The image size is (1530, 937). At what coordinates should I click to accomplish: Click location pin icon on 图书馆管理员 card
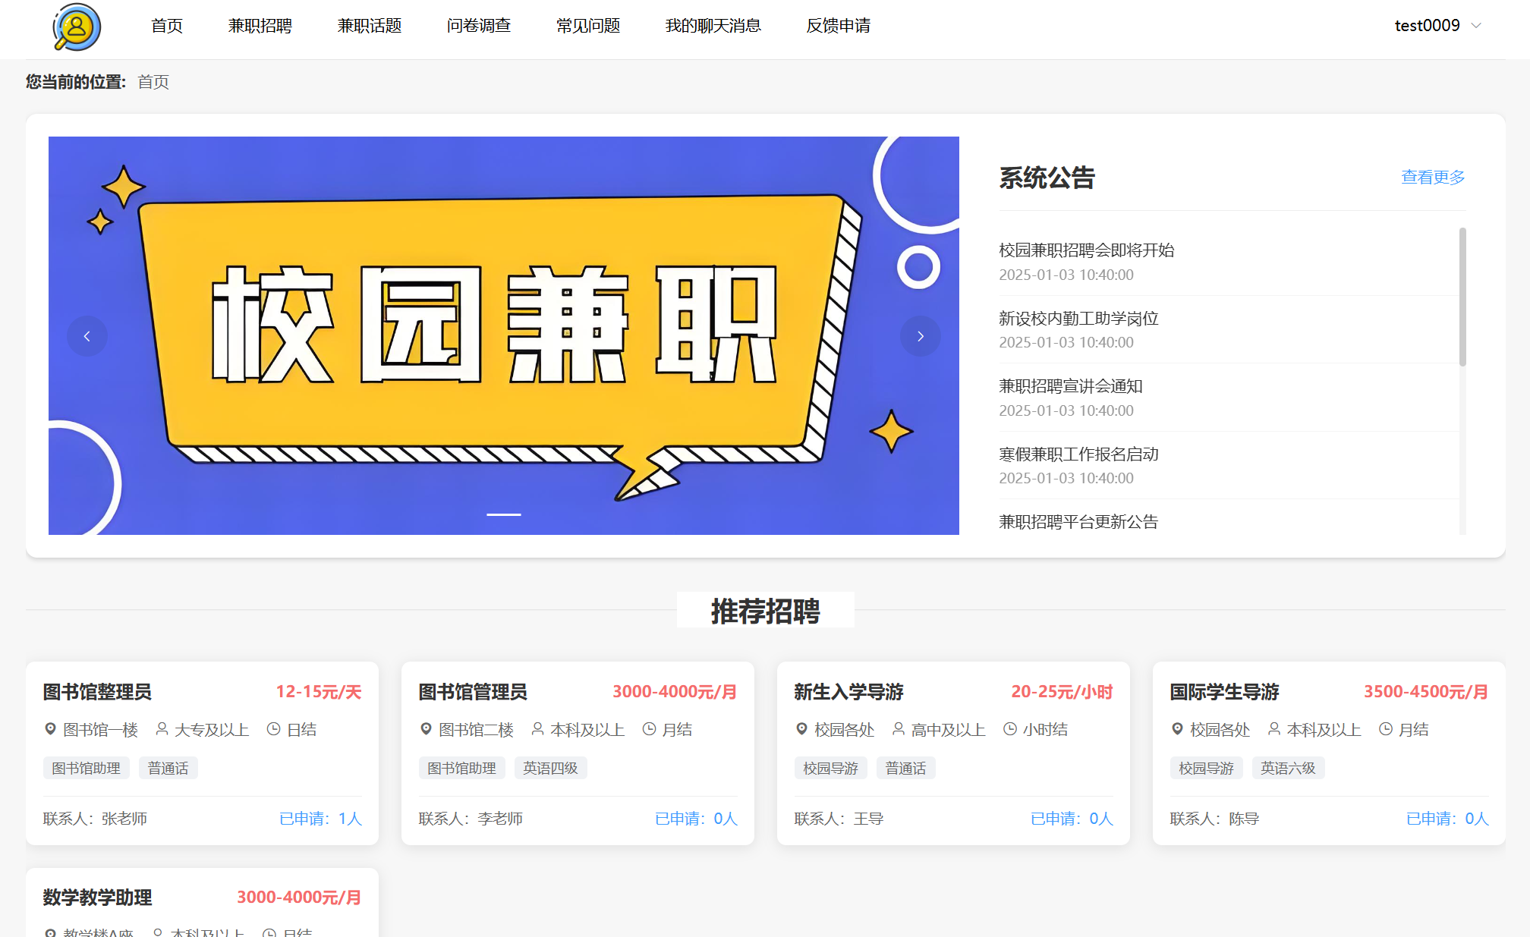[426, 729]
